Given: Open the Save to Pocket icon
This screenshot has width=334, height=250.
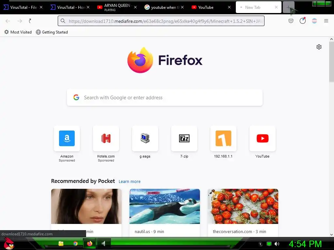Looking at the screenshot, I should point(291,21).
